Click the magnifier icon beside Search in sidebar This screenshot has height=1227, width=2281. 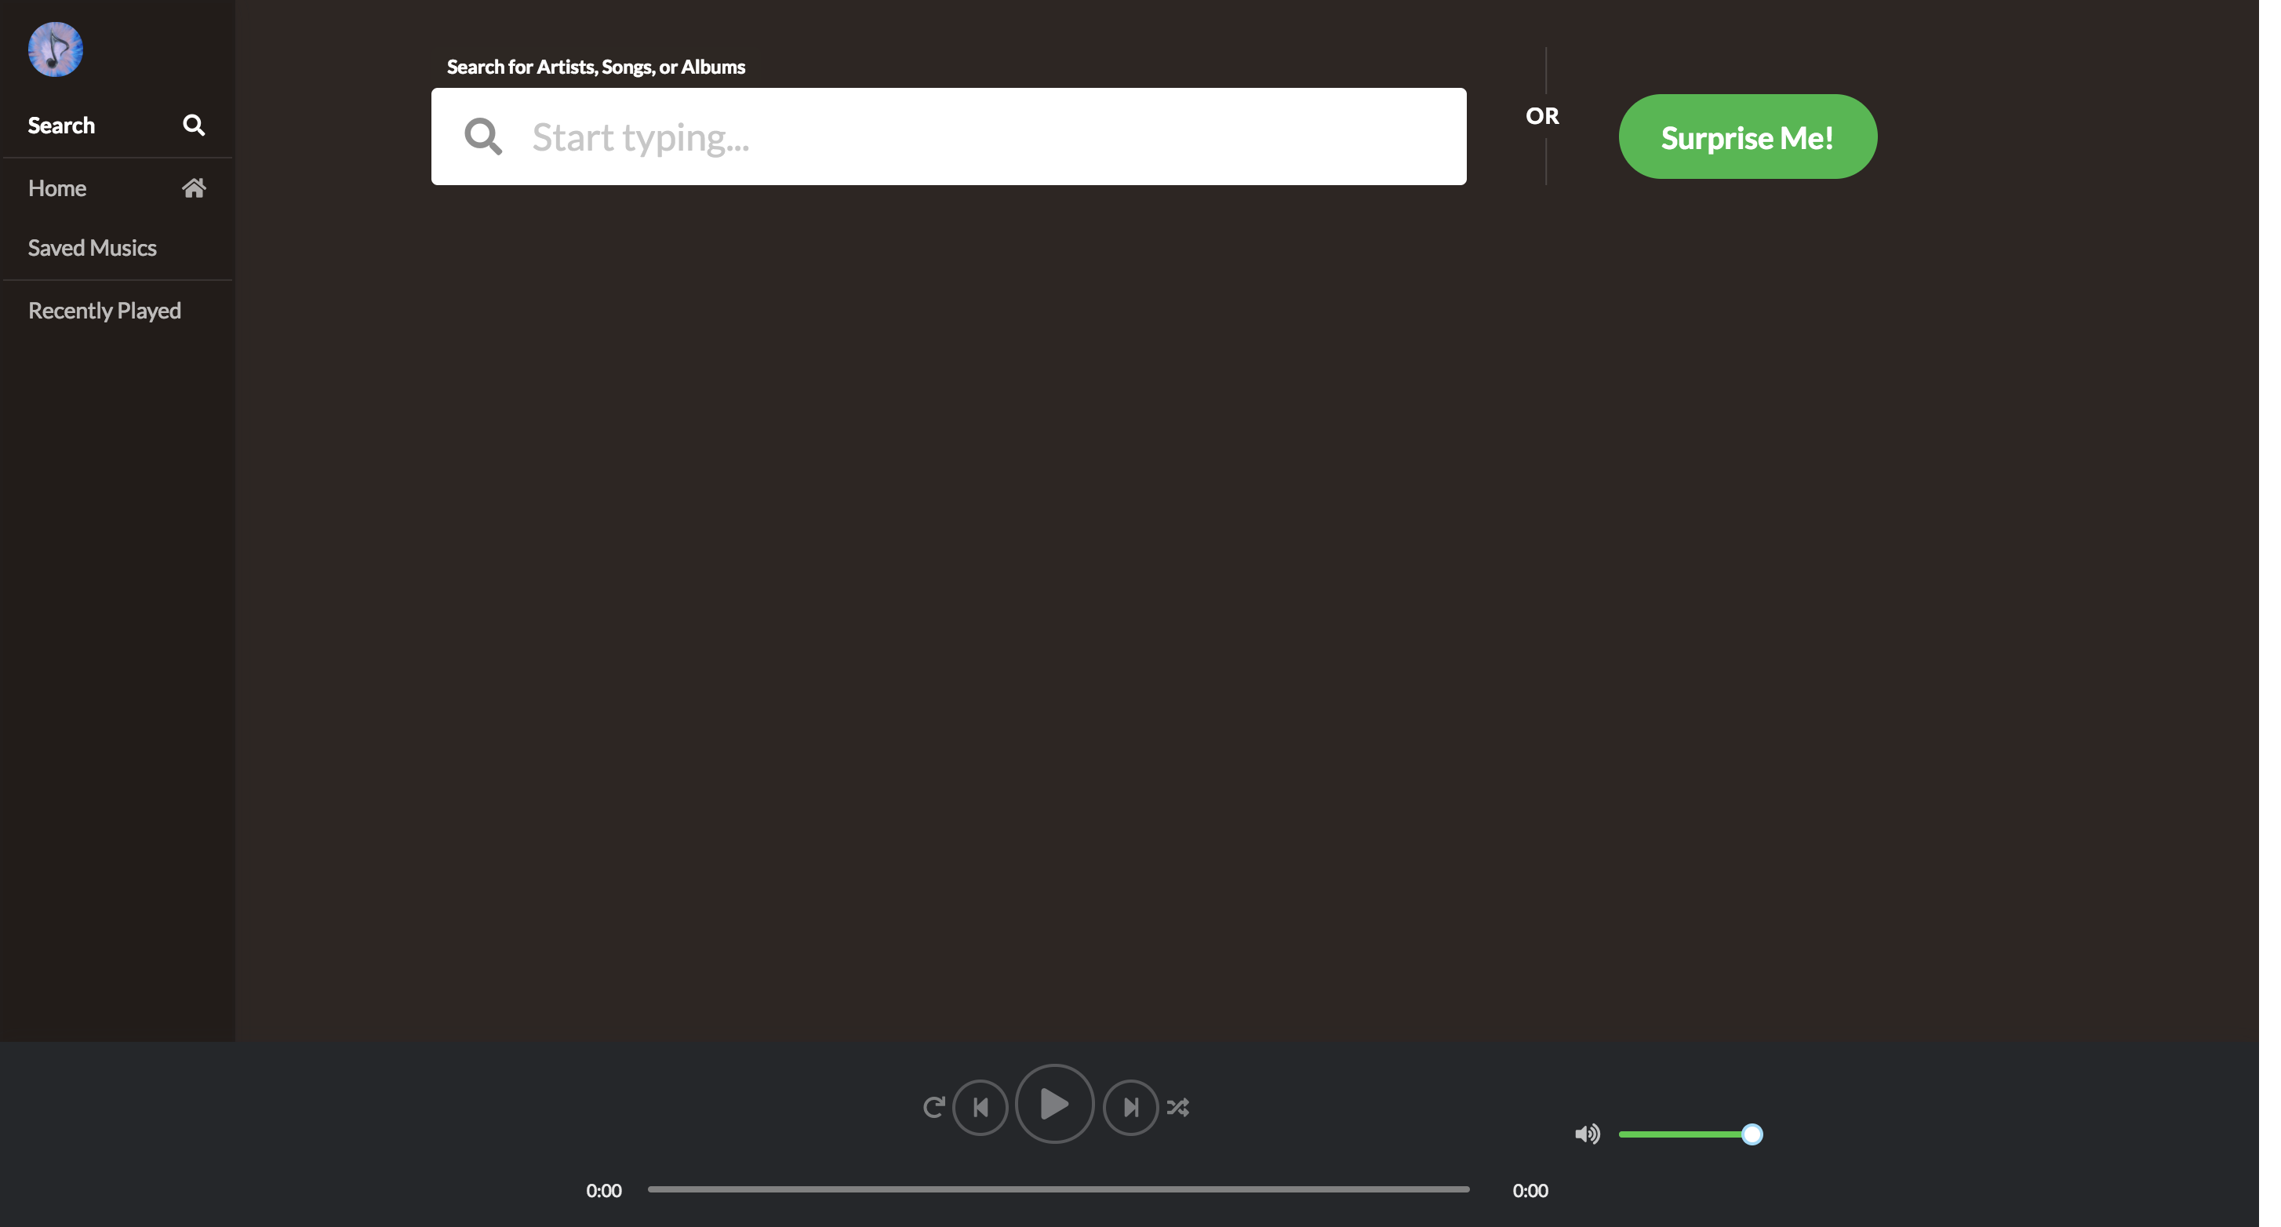pos(194,125)
